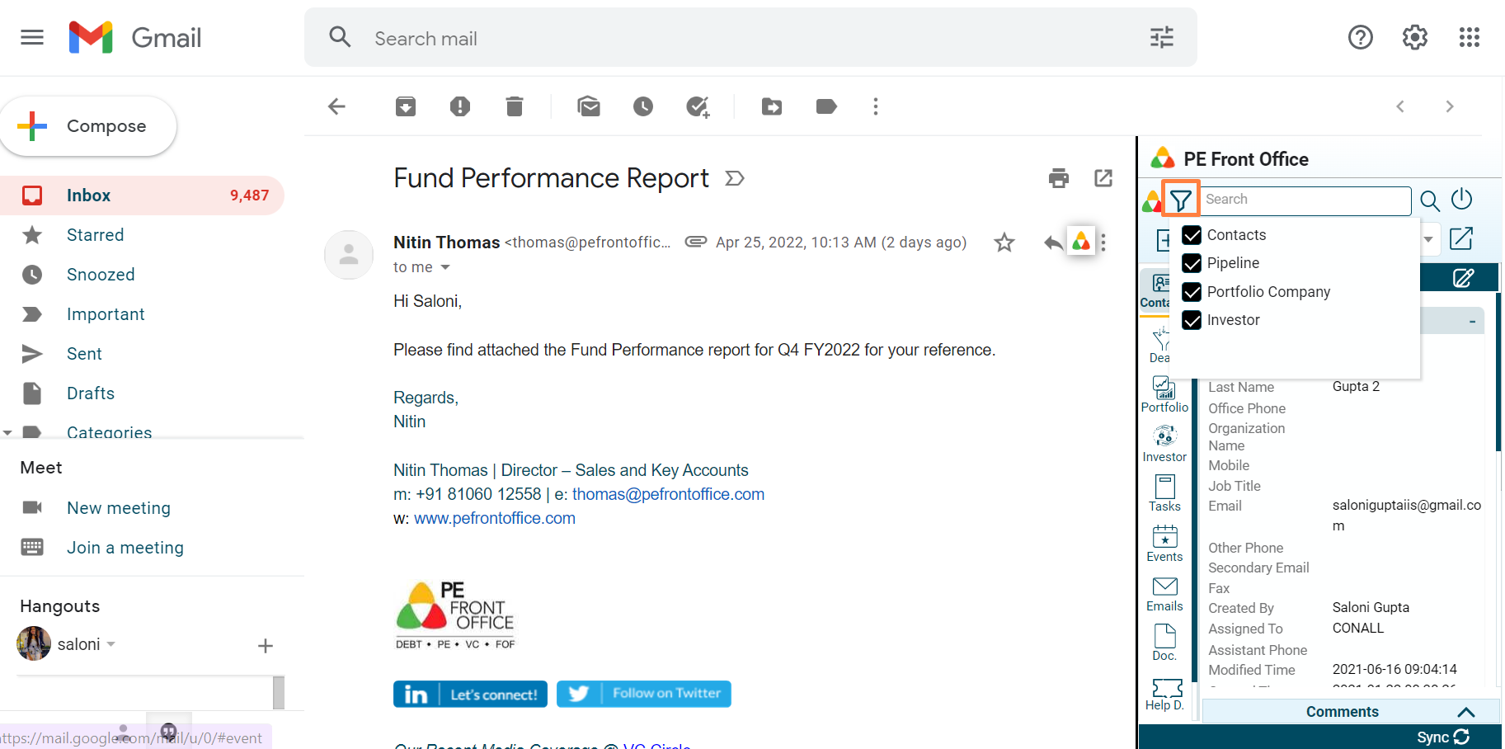Expand the 'to me' recipient details
This screenshot has height=749, width=1505.
tap(445, 267)
